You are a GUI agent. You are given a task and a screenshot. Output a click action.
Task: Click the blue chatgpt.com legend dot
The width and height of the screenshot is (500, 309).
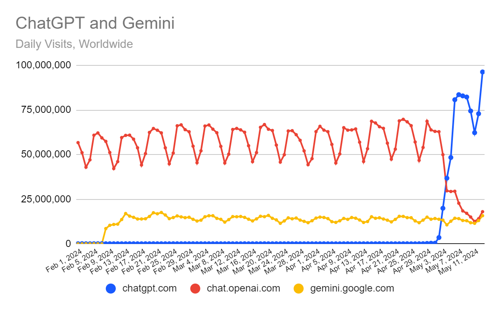(x=111, y=288)
